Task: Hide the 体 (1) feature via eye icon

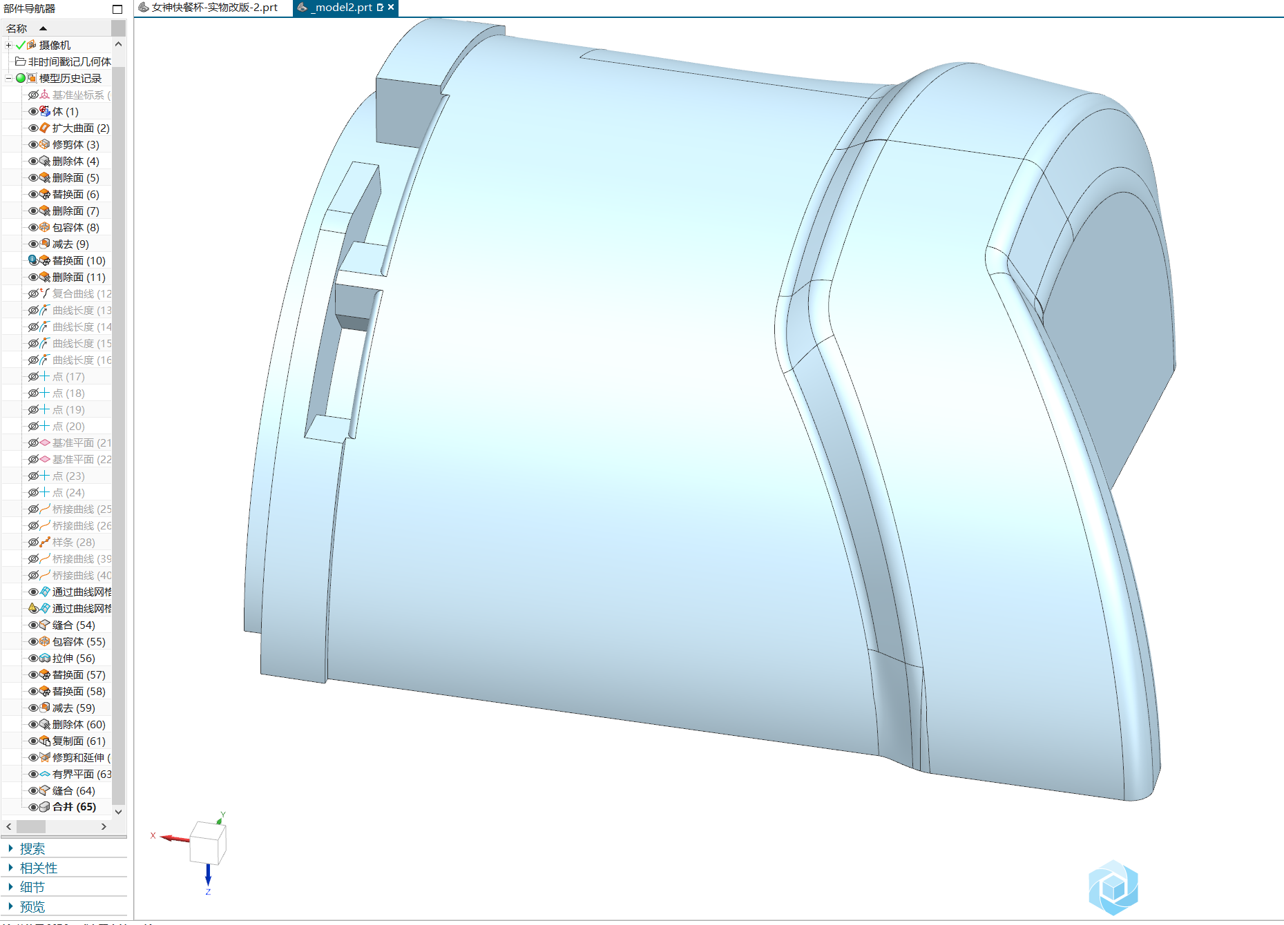Action: [x=33, y=111]
